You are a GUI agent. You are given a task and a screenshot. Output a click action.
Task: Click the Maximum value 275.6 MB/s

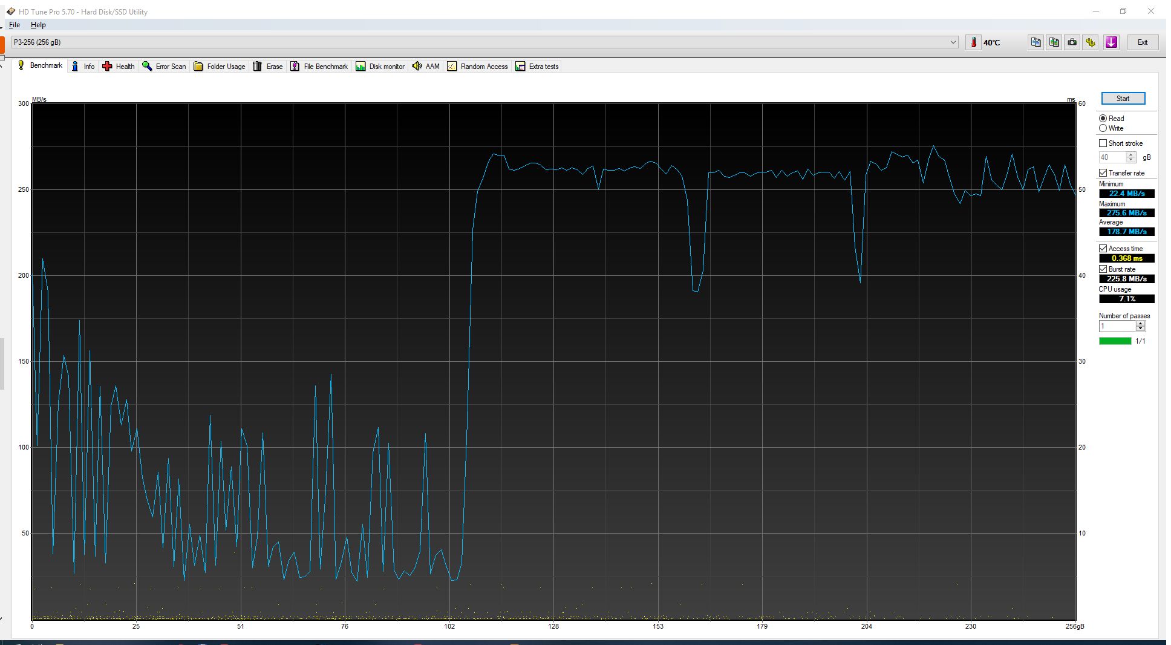coord(1127,213)
